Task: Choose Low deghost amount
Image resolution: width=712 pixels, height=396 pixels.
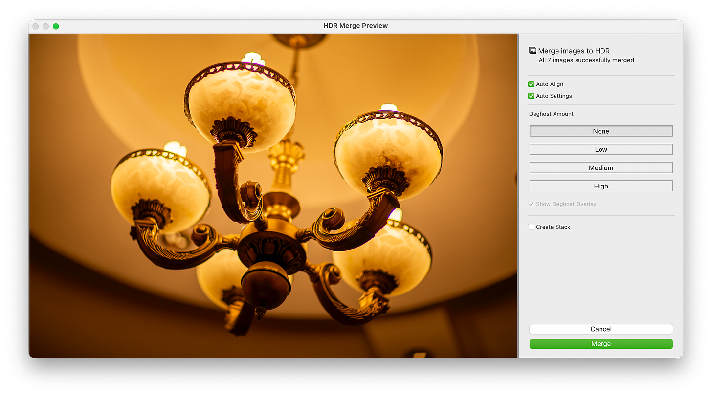Action: click(x=601, y=149)
